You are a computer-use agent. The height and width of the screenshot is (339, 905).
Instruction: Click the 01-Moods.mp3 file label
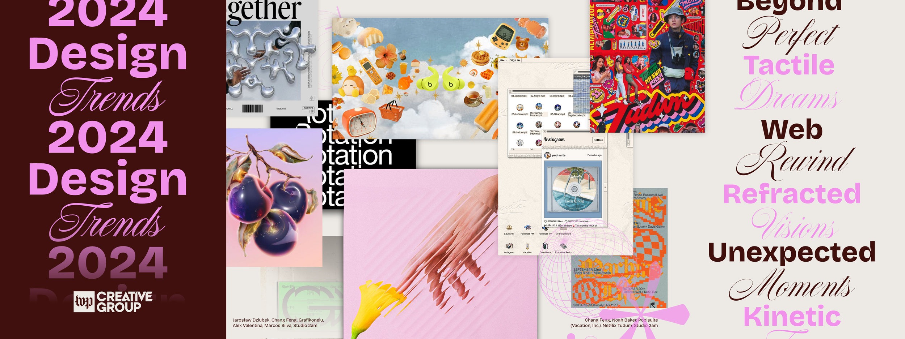click(x=519, y=96)
